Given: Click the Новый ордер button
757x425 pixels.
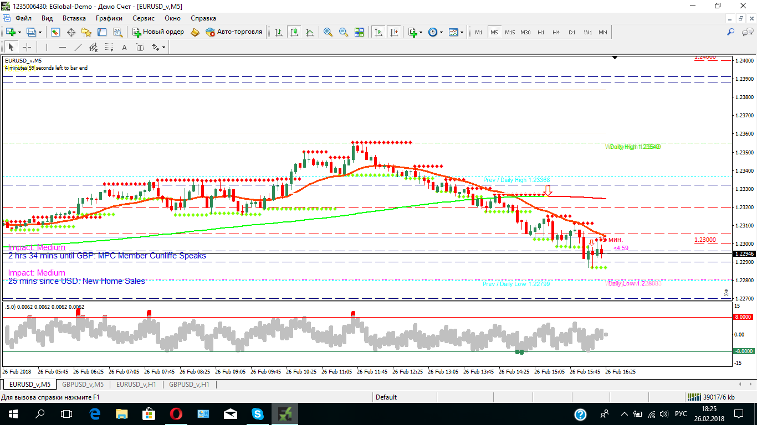Looking at the screenshot, I should (x=159, y=32).
